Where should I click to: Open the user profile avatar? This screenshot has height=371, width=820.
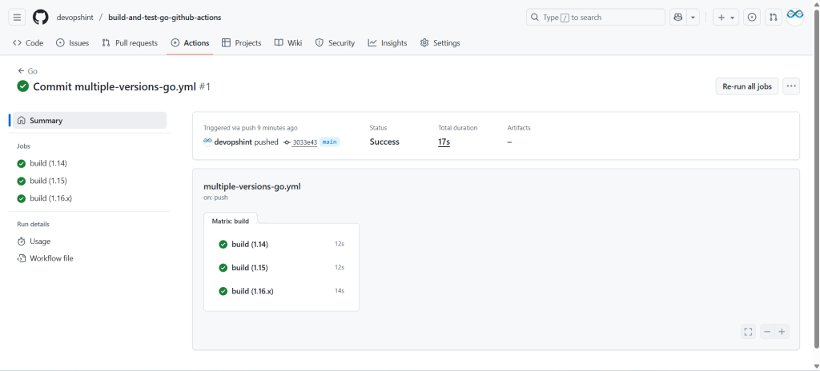[795, 18]
